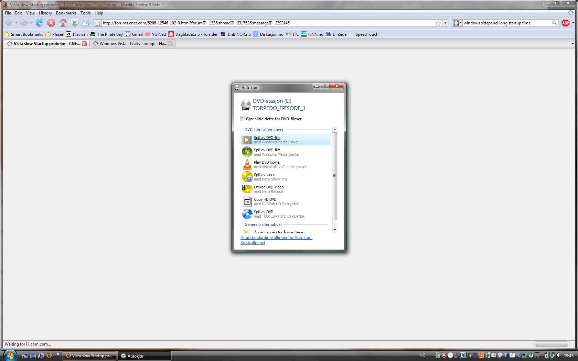
Task: Open the Adblock Plus dropdown arrow
Action: tap(573, 23)
